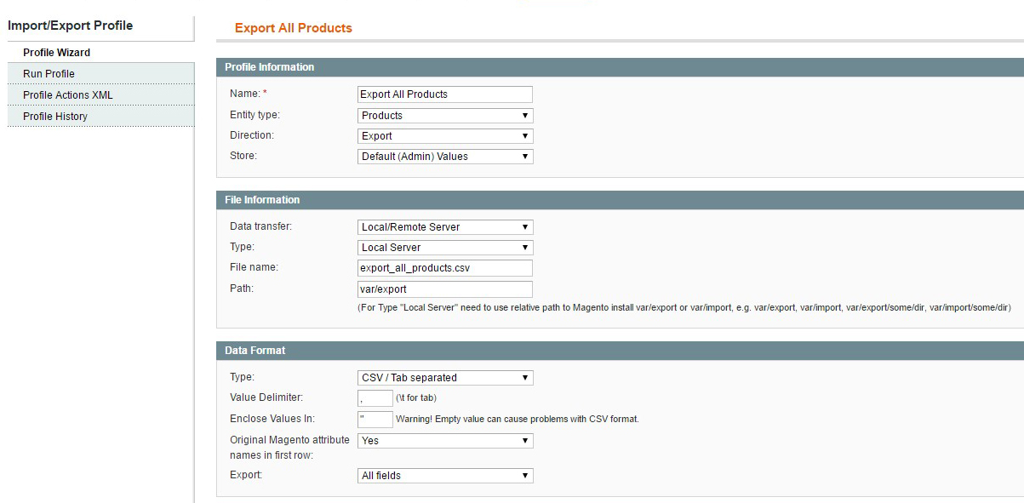Click the Enclose Values In field
The width and height of the screenshot is (1024, 503).
click(x=375, y=419)
